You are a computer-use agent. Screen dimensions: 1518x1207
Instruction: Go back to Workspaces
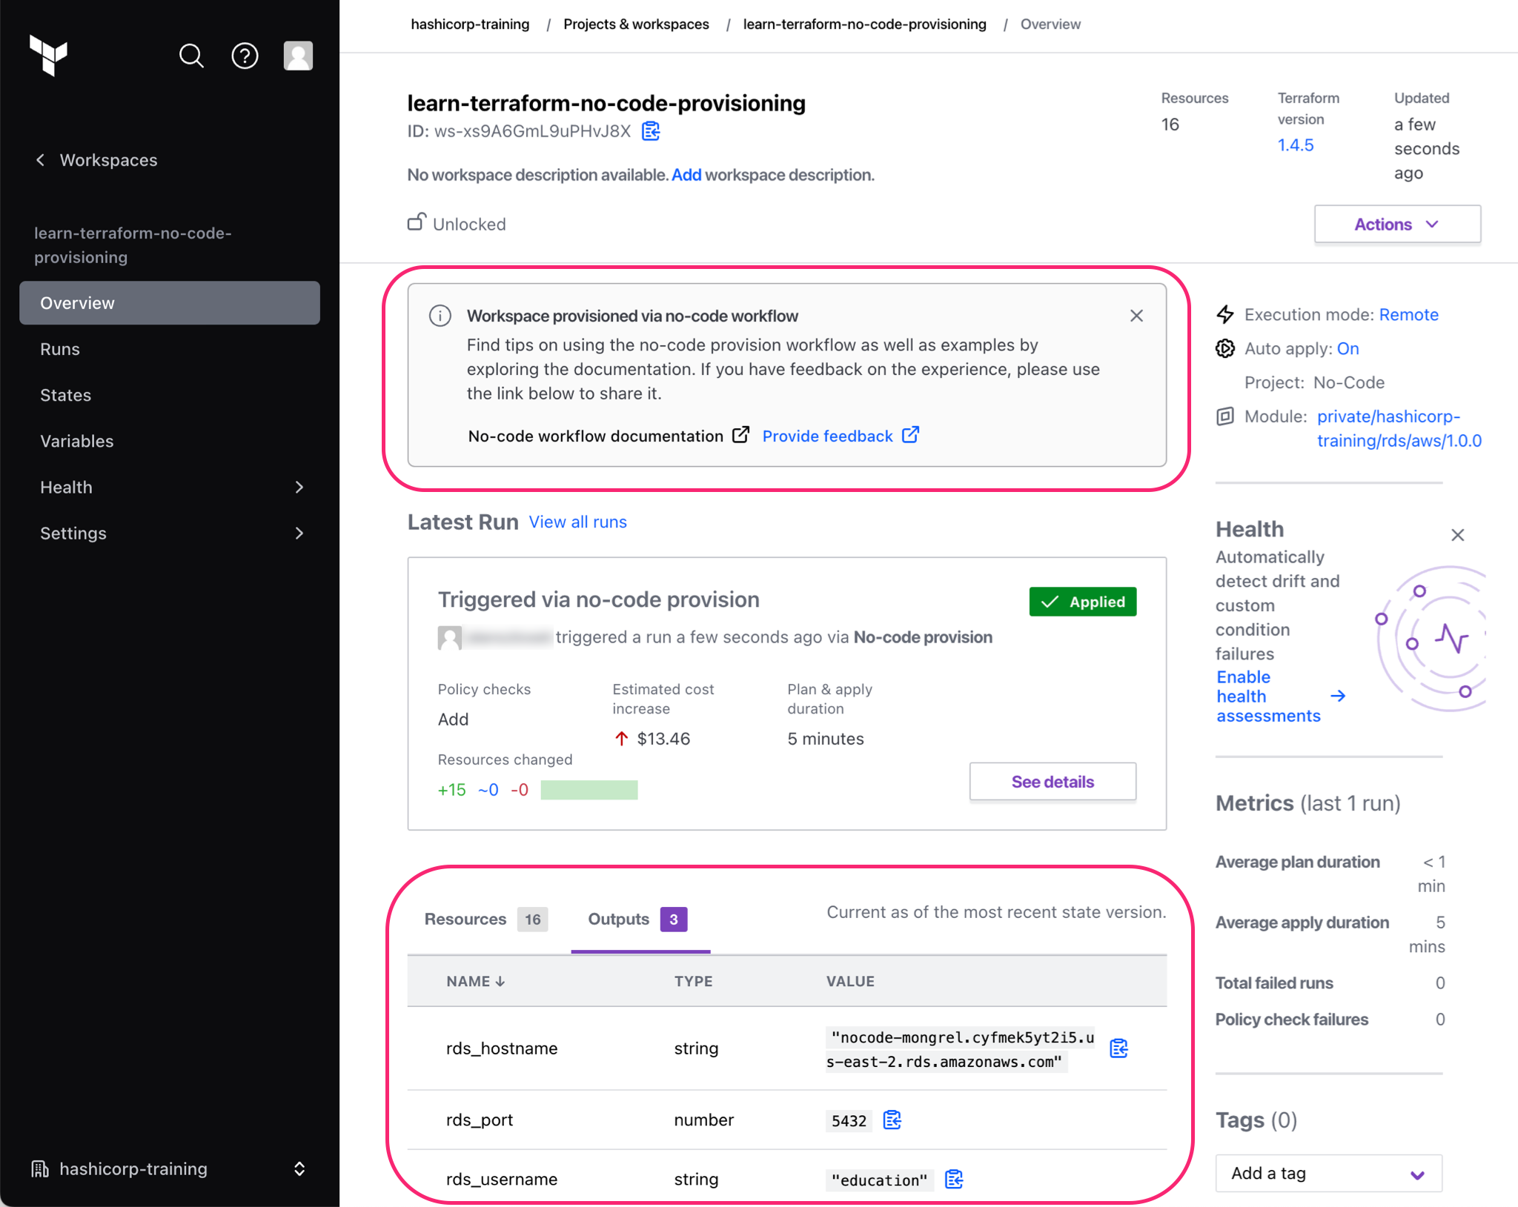click(96, 160)
